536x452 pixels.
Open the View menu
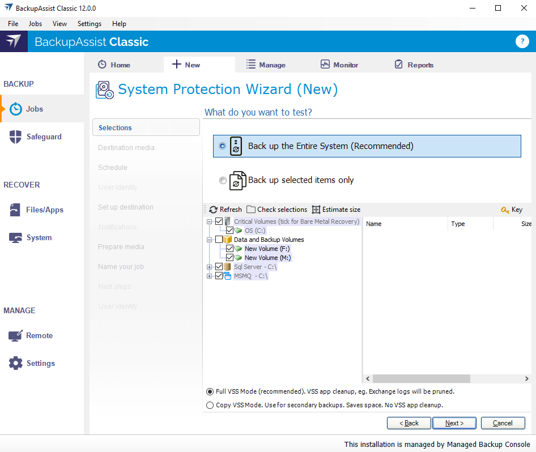[59, 24]
